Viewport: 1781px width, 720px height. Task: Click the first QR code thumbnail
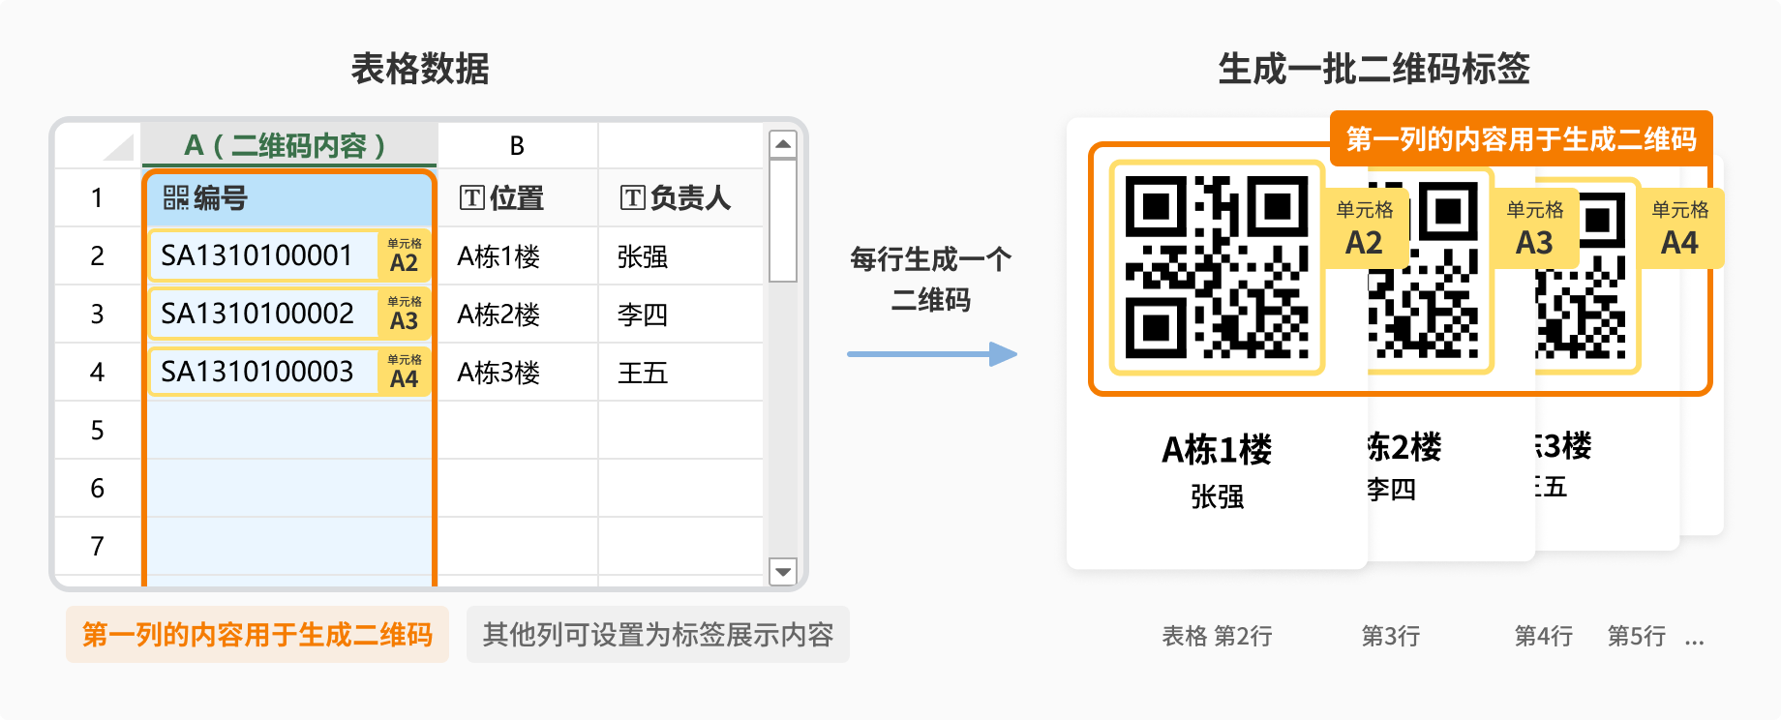(x=1218, y=267)
